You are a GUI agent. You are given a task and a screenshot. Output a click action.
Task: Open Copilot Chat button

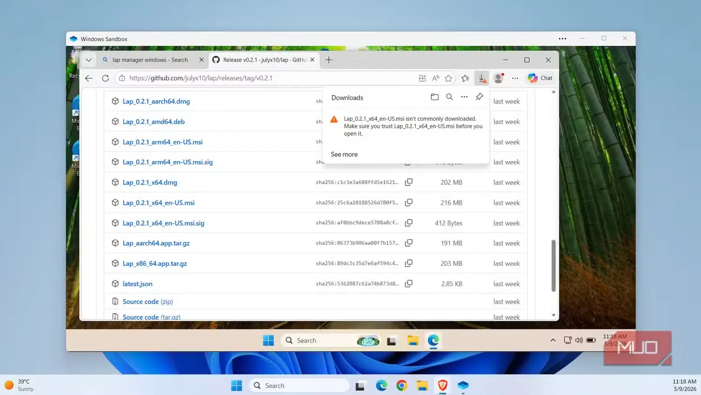tap(540, 78)
